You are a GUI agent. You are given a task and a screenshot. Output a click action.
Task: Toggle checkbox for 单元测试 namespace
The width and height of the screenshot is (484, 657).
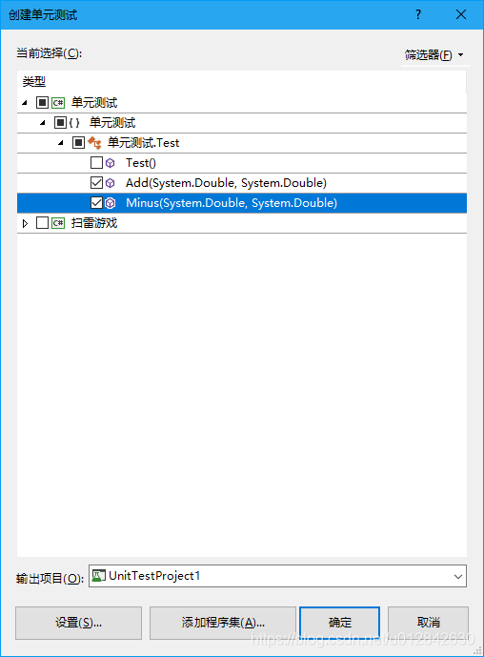click(60, 122)
